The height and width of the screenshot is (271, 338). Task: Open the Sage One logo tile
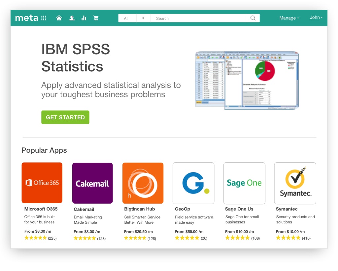coord(244,183)
